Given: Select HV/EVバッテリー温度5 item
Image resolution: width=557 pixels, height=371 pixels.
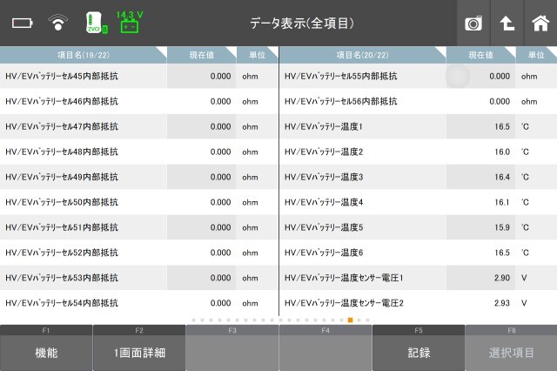Looking at the screenshot, I should click(x=418, y=227).
